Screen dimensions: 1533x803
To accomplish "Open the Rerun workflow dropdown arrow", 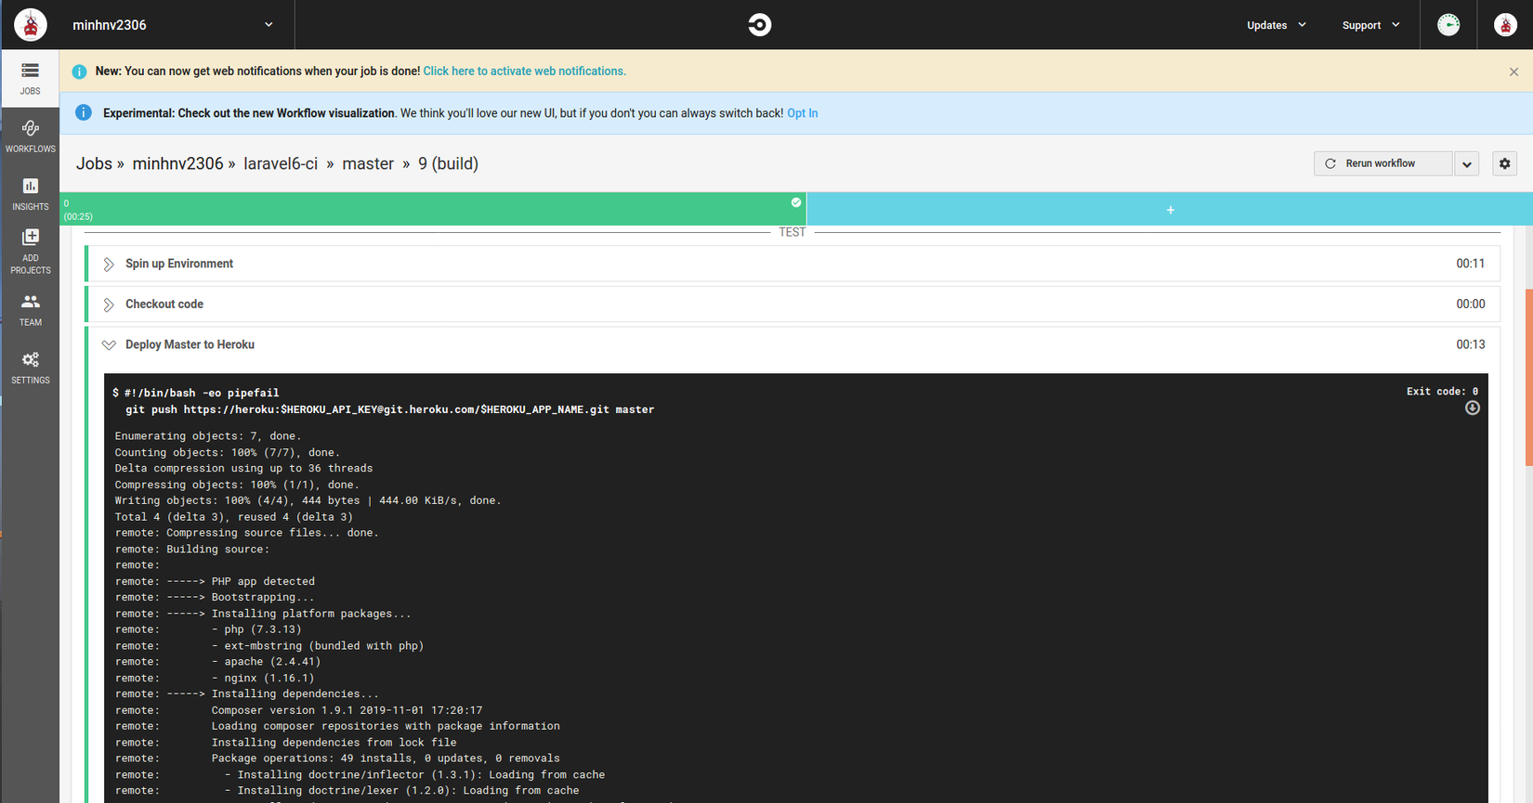I will point(1467,164).
